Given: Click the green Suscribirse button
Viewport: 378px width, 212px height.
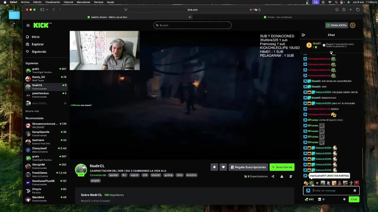Looking at the screenshot, I should coord(282,167).
